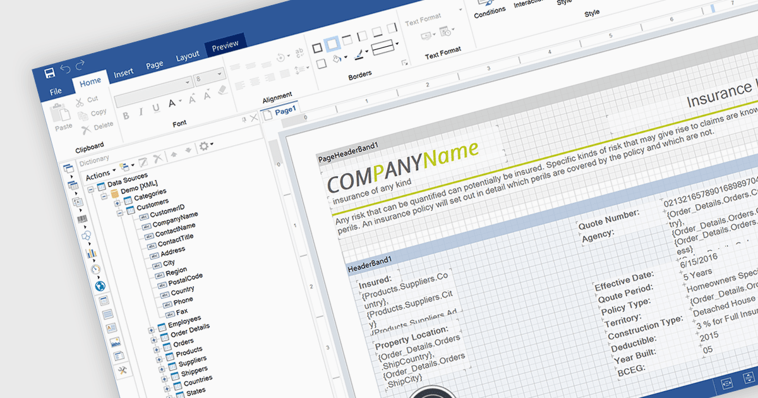The image size is (758, 398).
Task: Open the border color pen picker
Action: 361,53
